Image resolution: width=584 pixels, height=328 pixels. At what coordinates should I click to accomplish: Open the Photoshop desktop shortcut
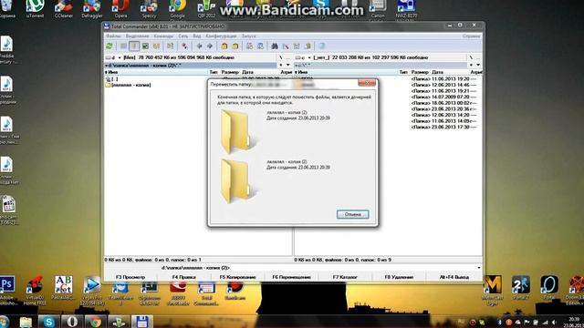point(6,291)
